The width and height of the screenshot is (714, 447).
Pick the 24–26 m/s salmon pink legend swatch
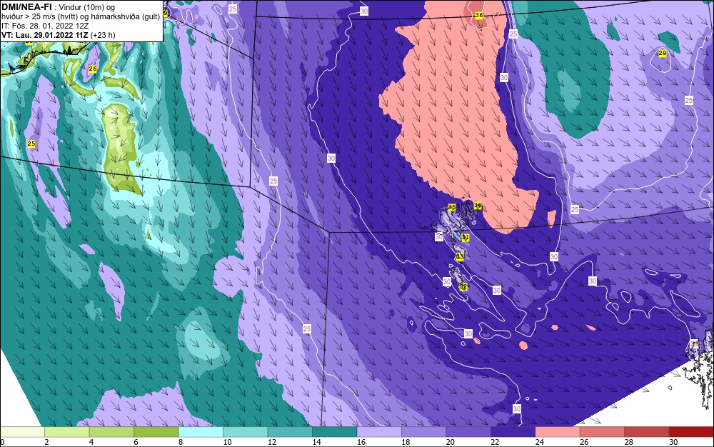tap(558, 432)
